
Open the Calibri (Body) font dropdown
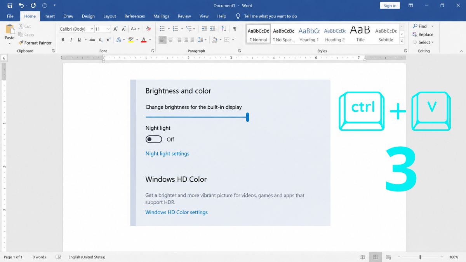pyautogui.click(x=92, y=29)
